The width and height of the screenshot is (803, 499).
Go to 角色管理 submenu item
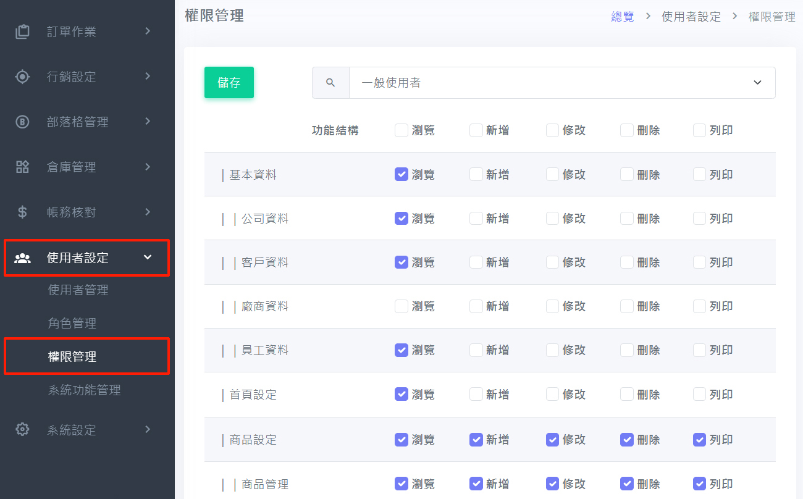pos(72,323)
